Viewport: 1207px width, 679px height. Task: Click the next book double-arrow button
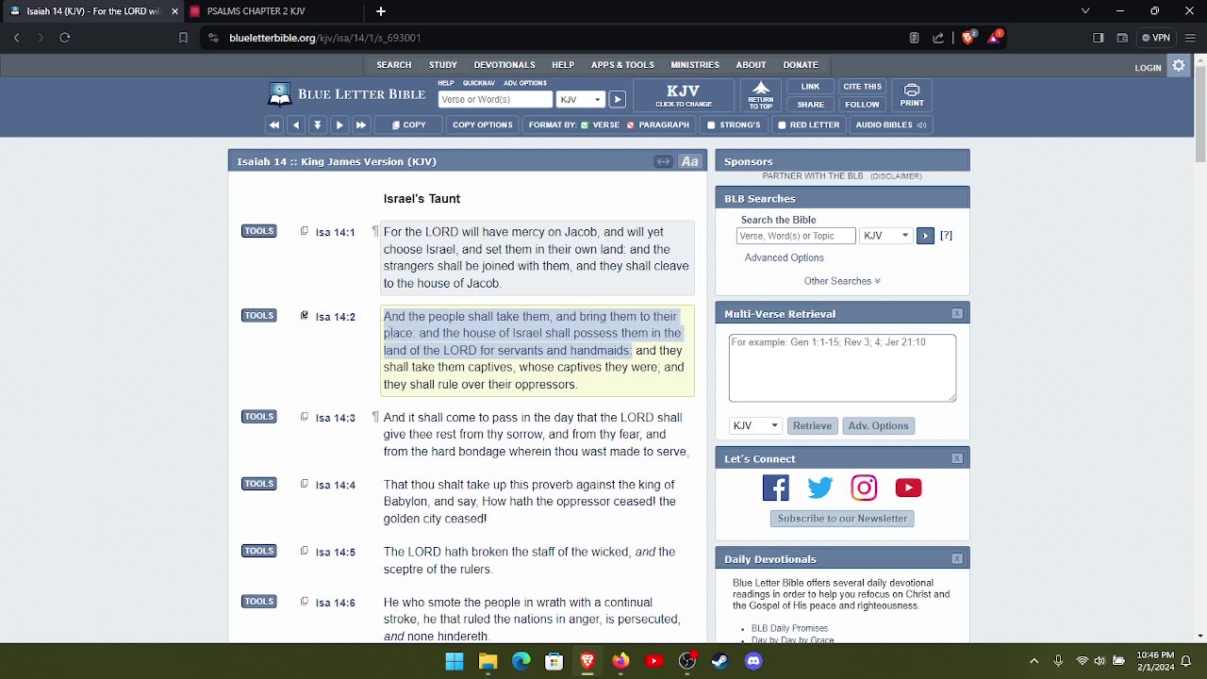pyautogui.click(x=361, y=124)
